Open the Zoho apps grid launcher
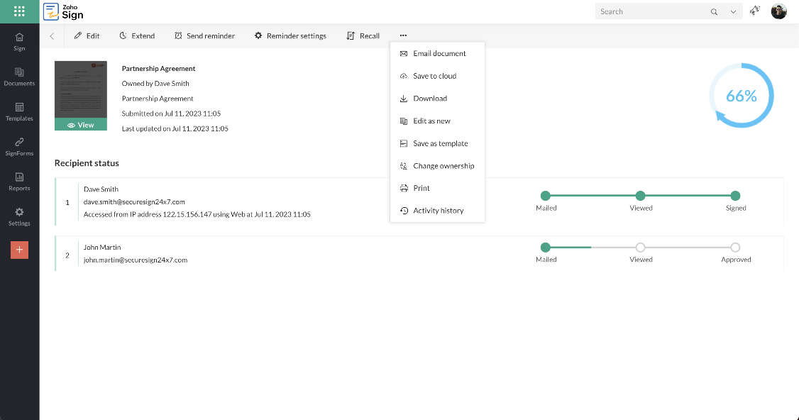The height and width of the screenshot is (420, 799). tap(19, 11)
